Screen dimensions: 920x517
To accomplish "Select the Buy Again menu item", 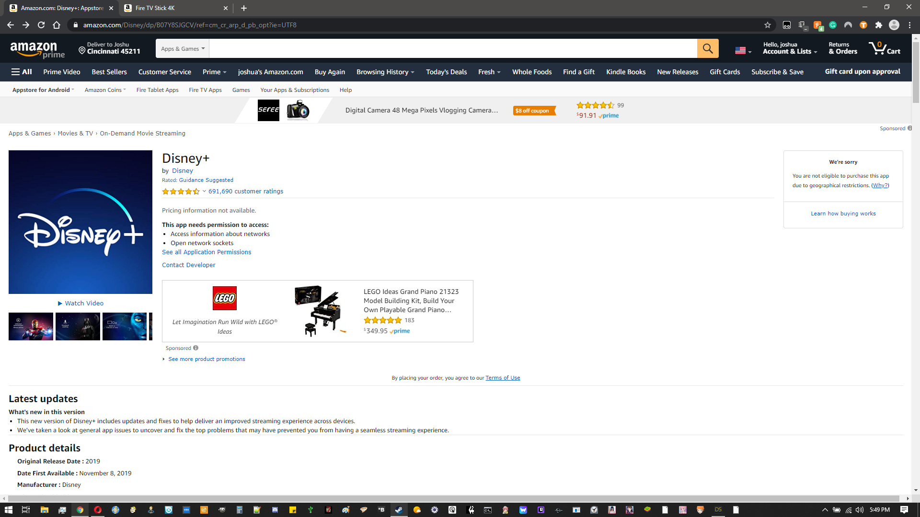I will [330, 71].
